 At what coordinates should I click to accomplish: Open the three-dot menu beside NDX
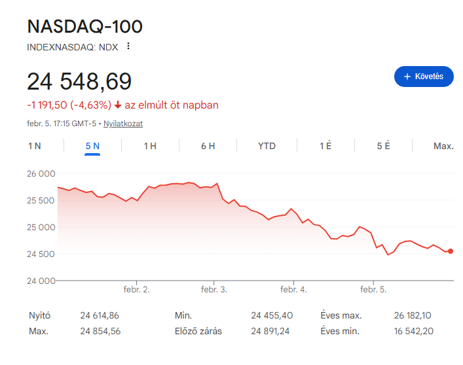point(128,46)
